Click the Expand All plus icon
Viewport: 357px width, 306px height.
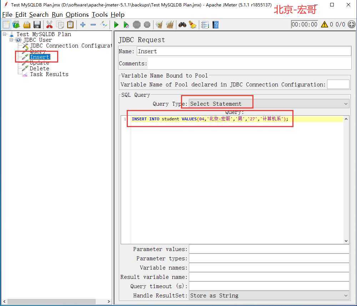point(83,24)
